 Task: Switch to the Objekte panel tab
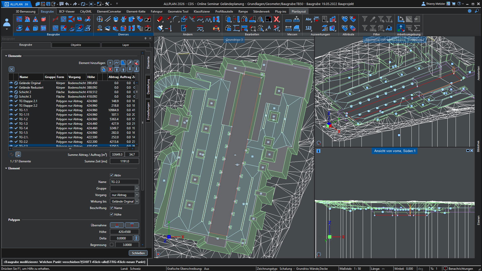point(76,45)
